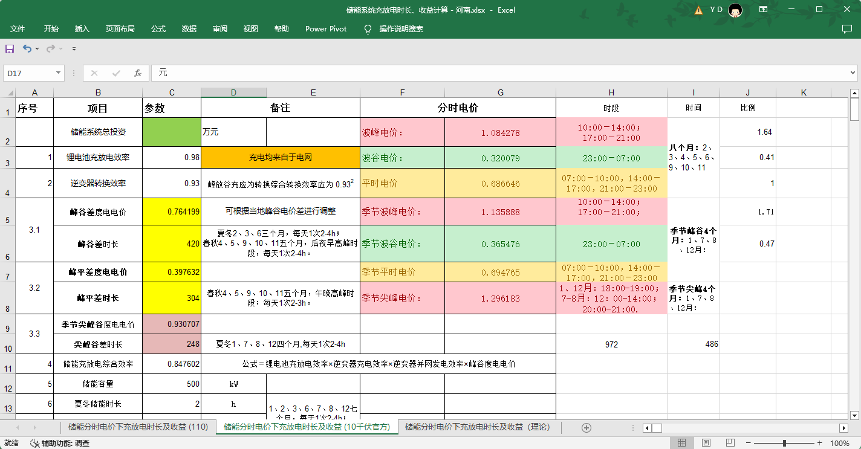861x449 pixels.
Task: Click the horizontal scrollbar left arrow
Action: (x=647, y=428)
